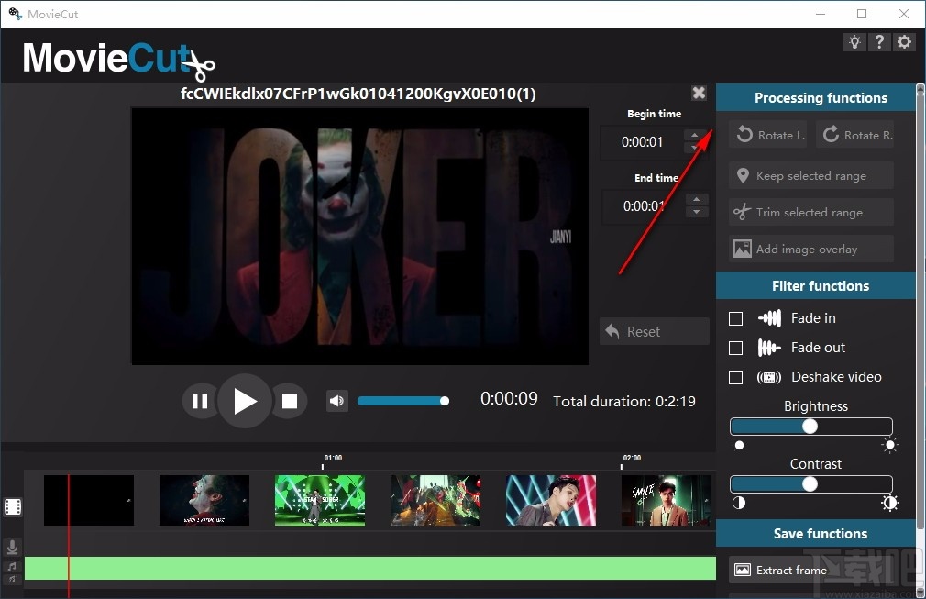Image resolution: width=926 pixels, height=599 pixels.
Task: Select the microphone track icon
Action: [x=13, y=547]
